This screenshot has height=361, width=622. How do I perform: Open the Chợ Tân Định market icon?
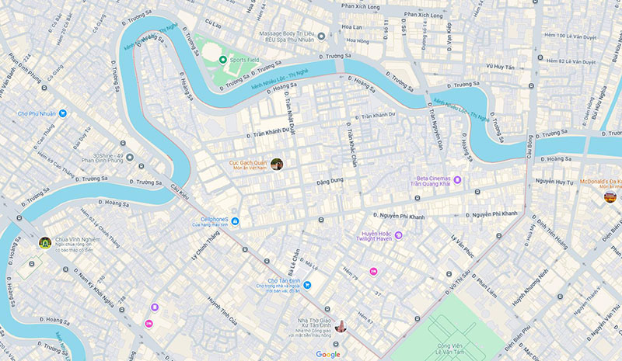307,284
